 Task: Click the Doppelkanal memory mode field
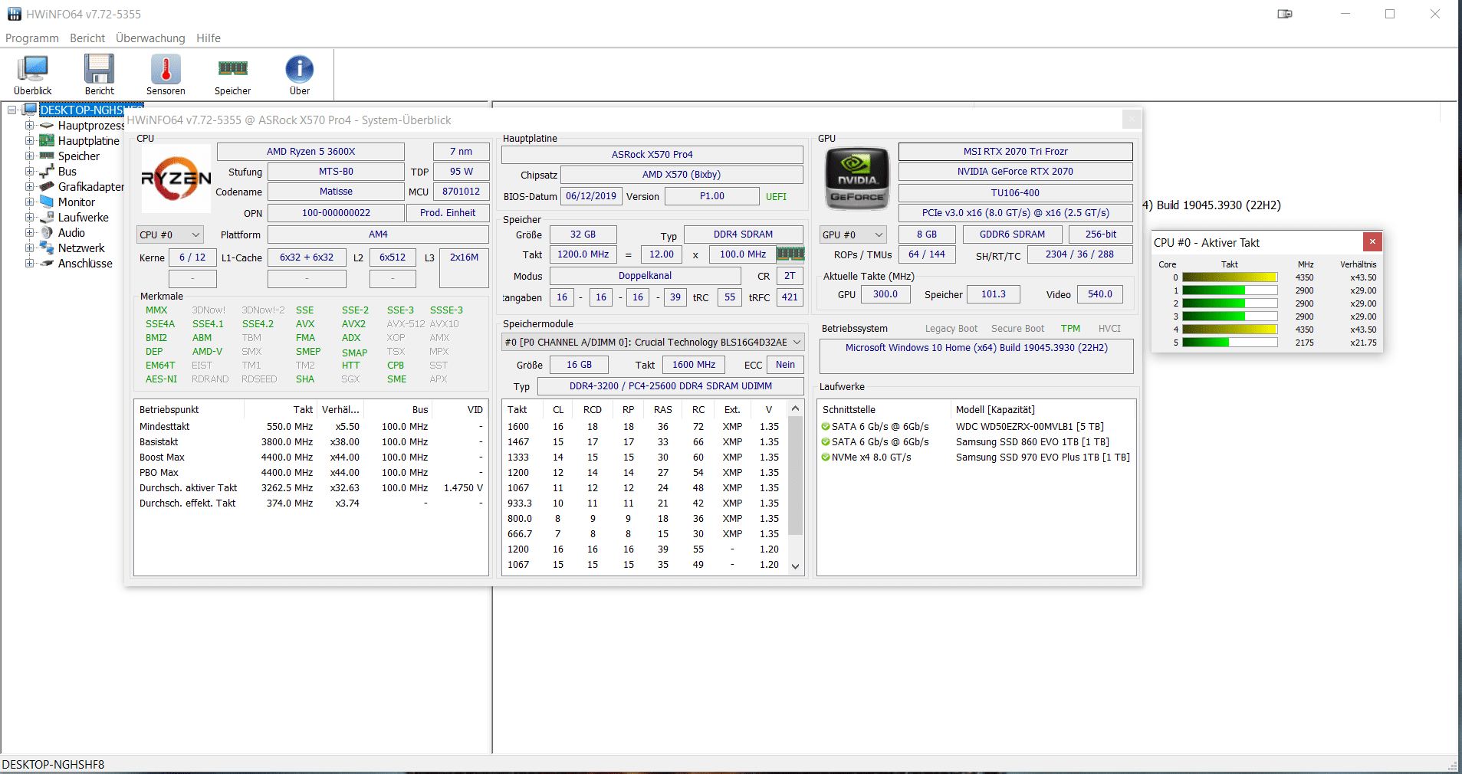point(645,276)
